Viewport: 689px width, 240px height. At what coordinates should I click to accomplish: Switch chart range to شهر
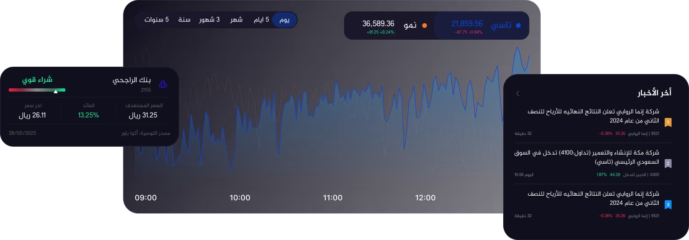[236, 20]
